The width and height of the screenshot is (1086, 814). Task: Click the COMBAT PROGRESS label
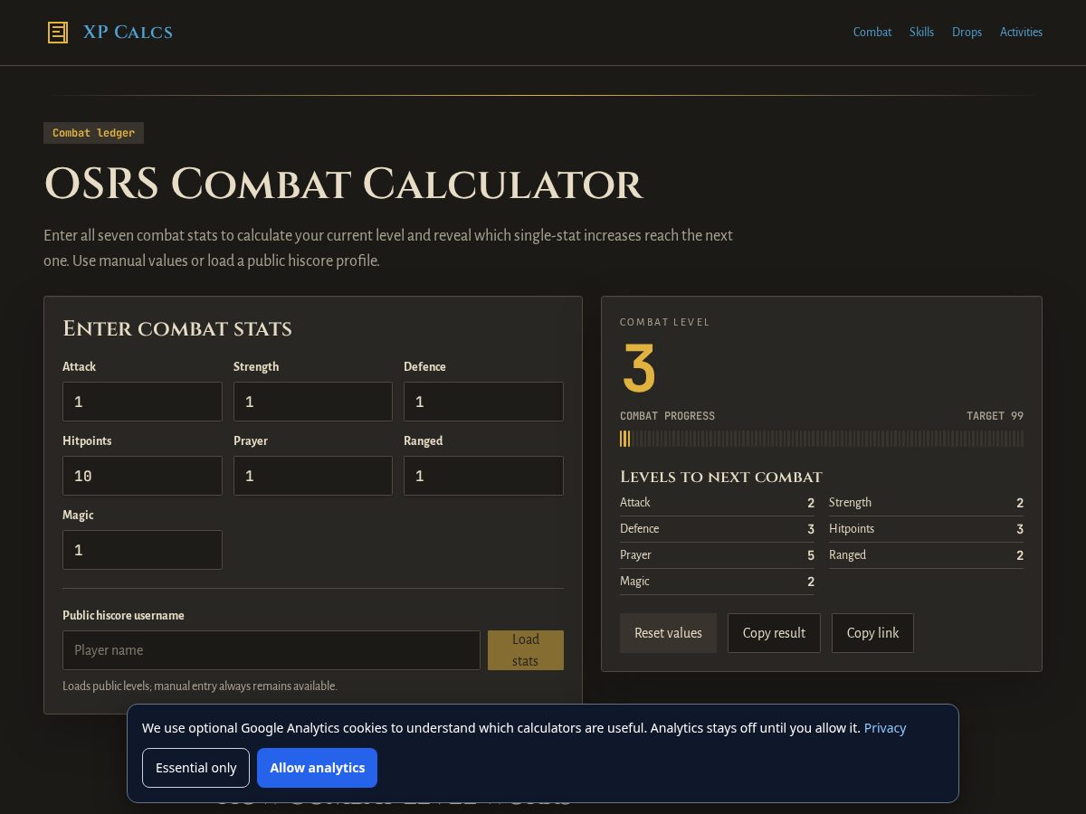[667, 416]
